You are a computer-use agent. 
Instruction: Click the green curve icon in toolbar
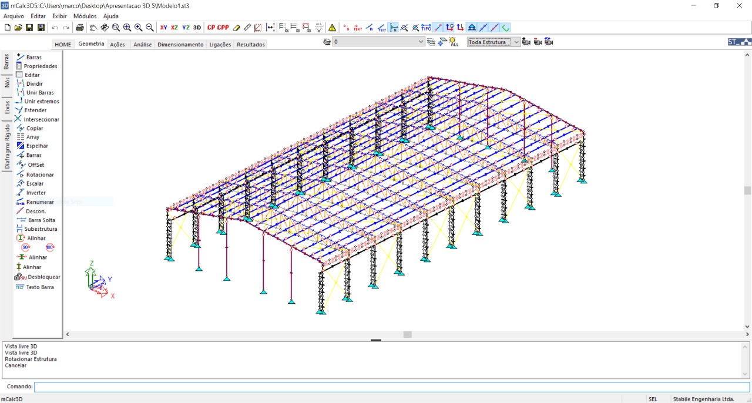506,28
